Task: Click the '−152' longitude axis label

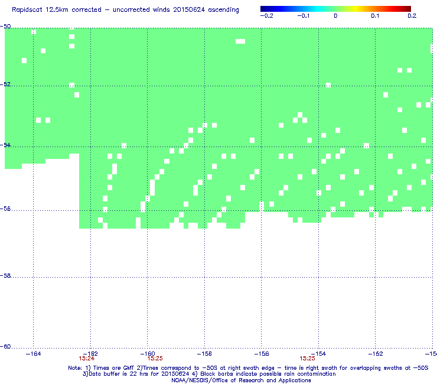Action: [x=376, y=354]
